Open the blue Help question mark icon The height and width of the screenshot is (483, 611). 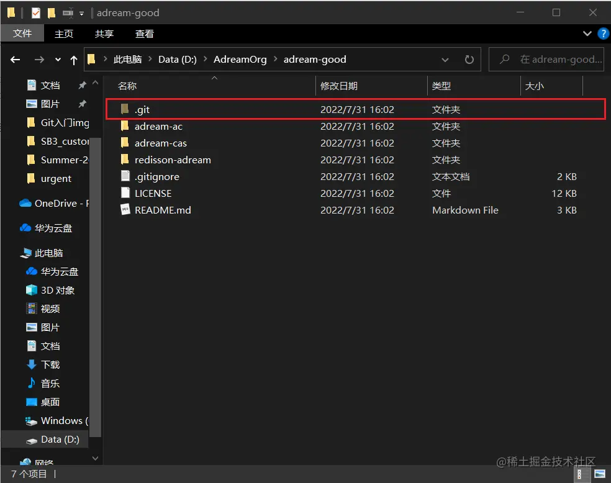tap(603, 34)
